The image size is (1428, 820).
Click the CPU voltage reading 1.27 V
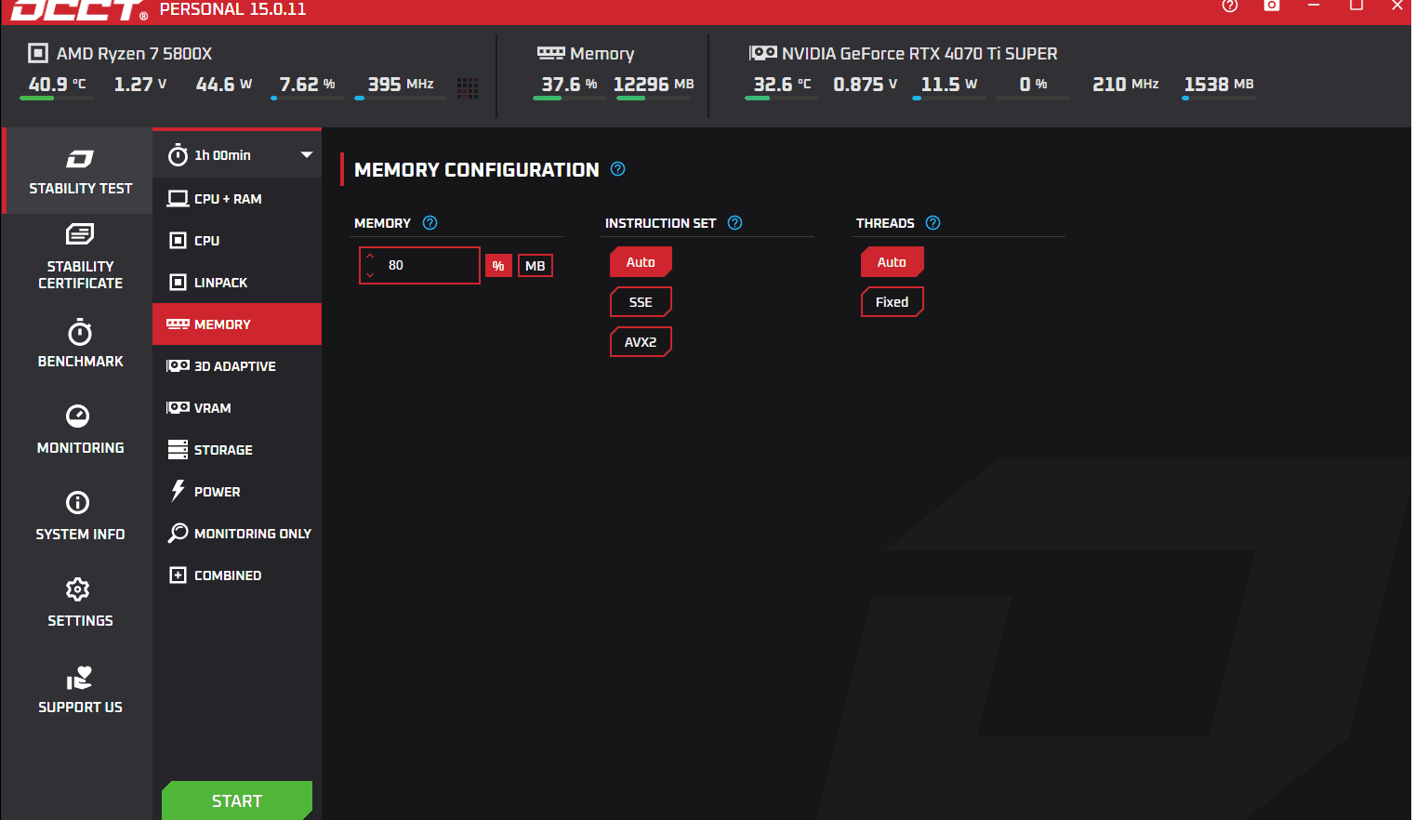pos(140,85)
